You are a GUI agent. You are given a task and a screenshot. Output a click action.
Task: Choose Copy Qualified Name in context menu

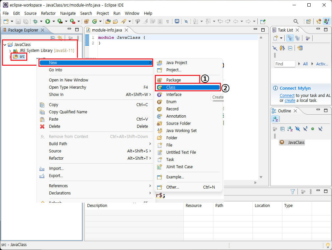[x=95, y=112]
